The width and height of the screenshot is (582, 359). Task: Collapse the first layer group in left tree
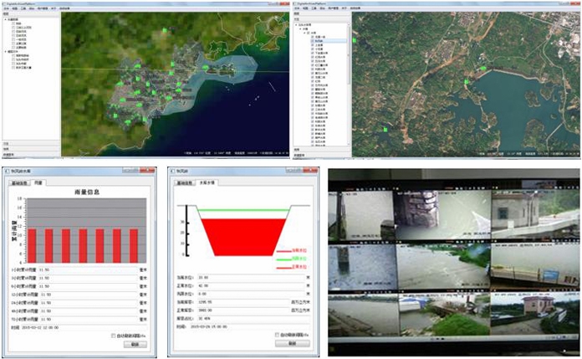tap(4, 19)
